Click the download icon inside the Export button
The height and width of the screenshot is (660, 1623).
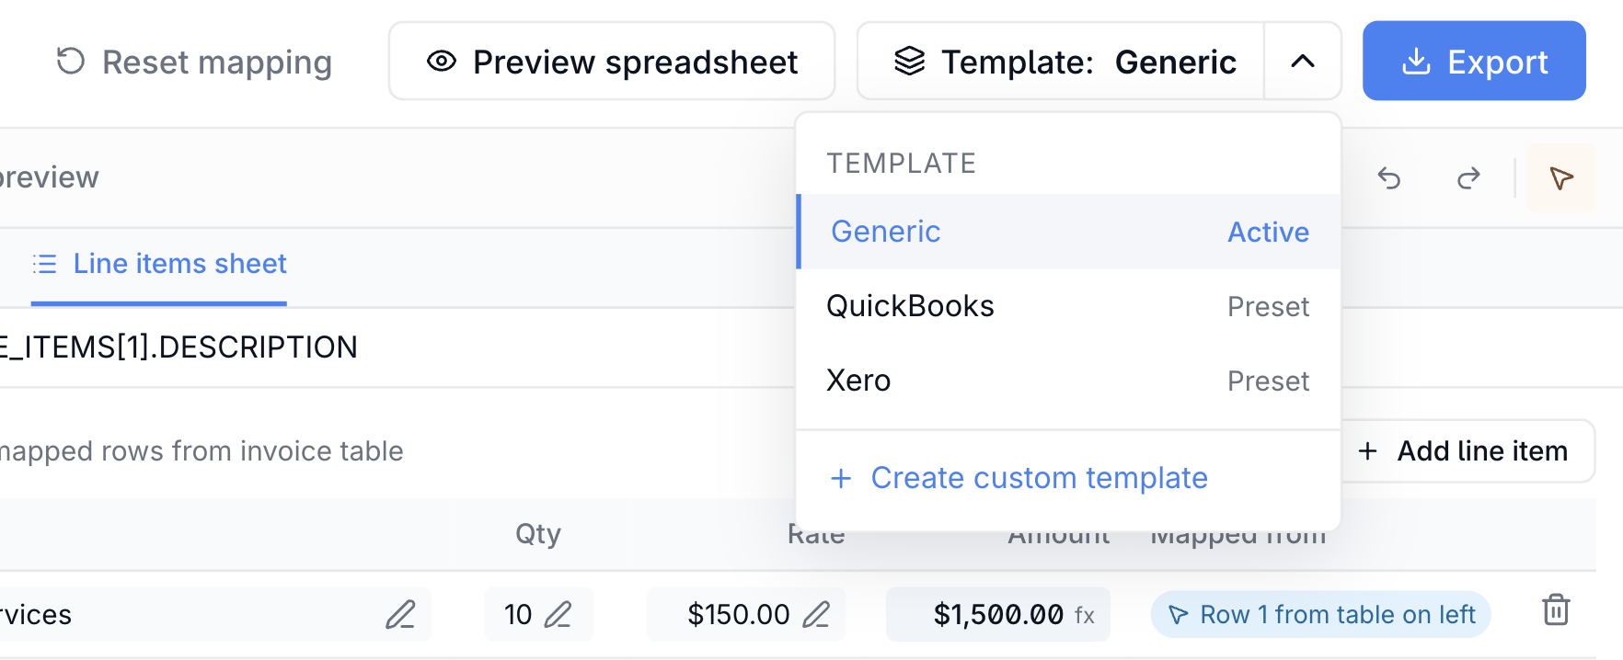coord(1416,61)
